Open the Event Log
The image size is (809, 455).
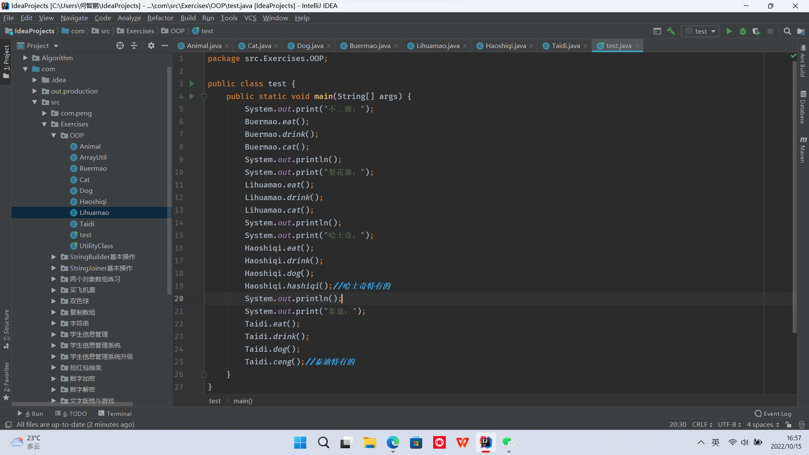[x=773, y=414]
